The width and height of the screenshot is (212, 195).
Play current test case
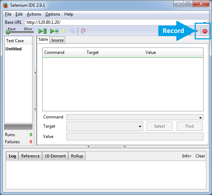tap(54, 31)
